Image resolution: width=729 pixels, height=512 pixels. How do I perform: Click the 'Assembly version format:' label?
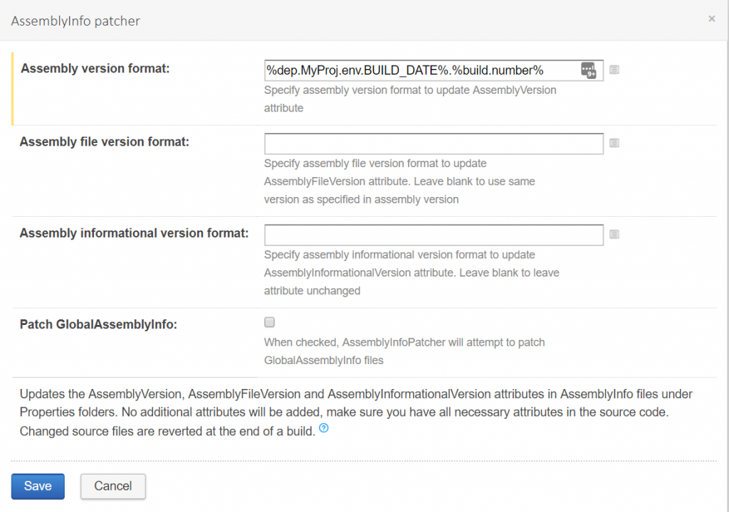click(95, 68)
